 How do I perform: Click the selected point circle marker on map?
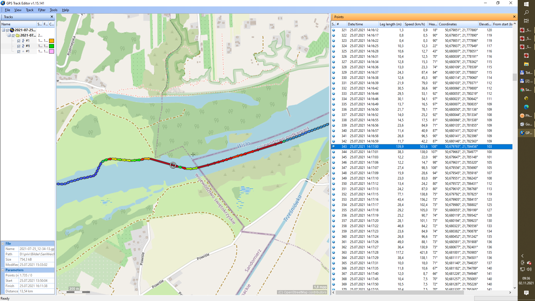(x=173, y=165)
